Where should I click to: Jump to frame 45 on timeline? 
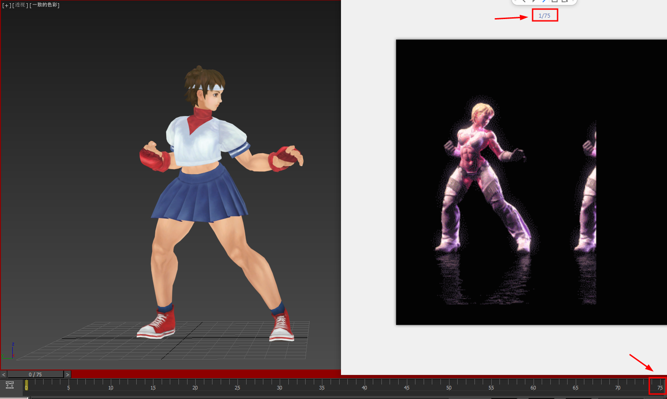click(407, 388)
